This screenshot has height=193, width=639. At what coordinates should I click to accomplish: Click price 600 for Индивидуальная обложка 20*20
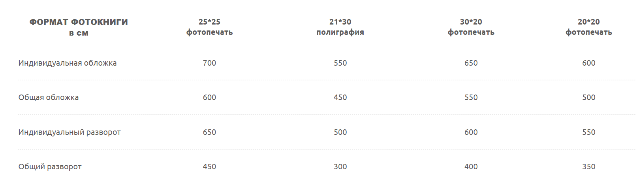point(588,63)
